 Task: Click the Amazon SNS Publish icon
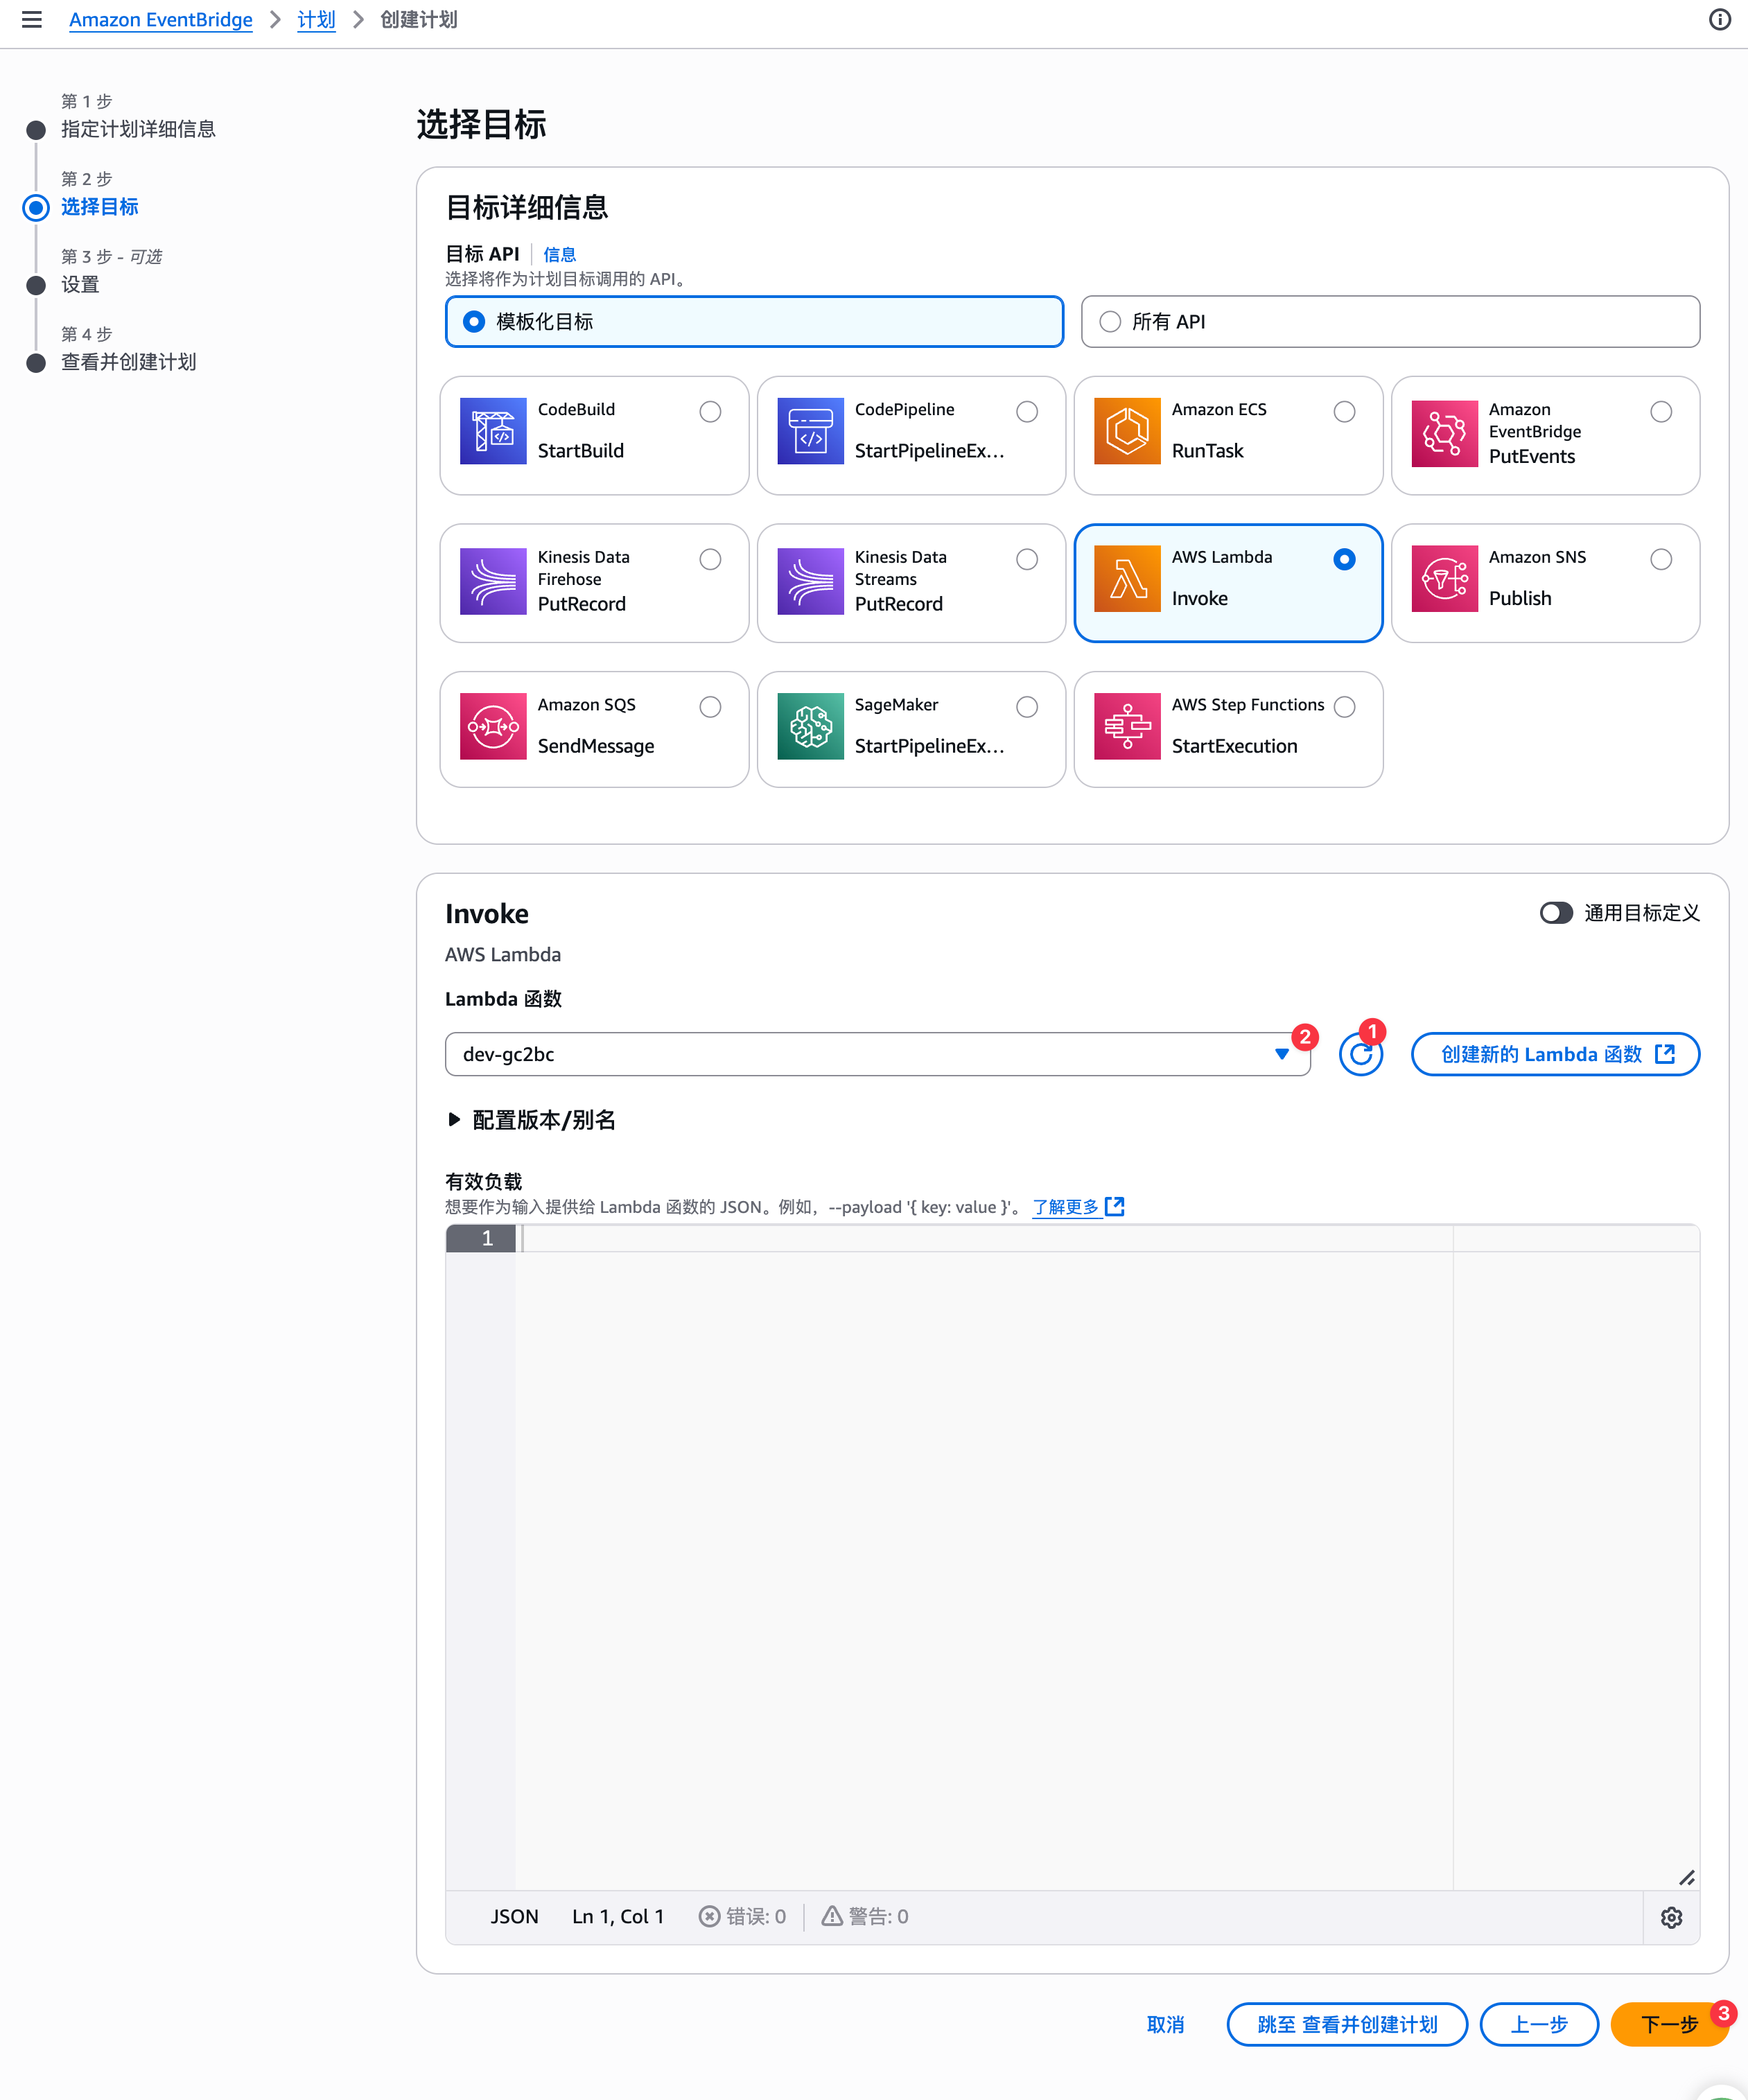[x=1444, y=578]
